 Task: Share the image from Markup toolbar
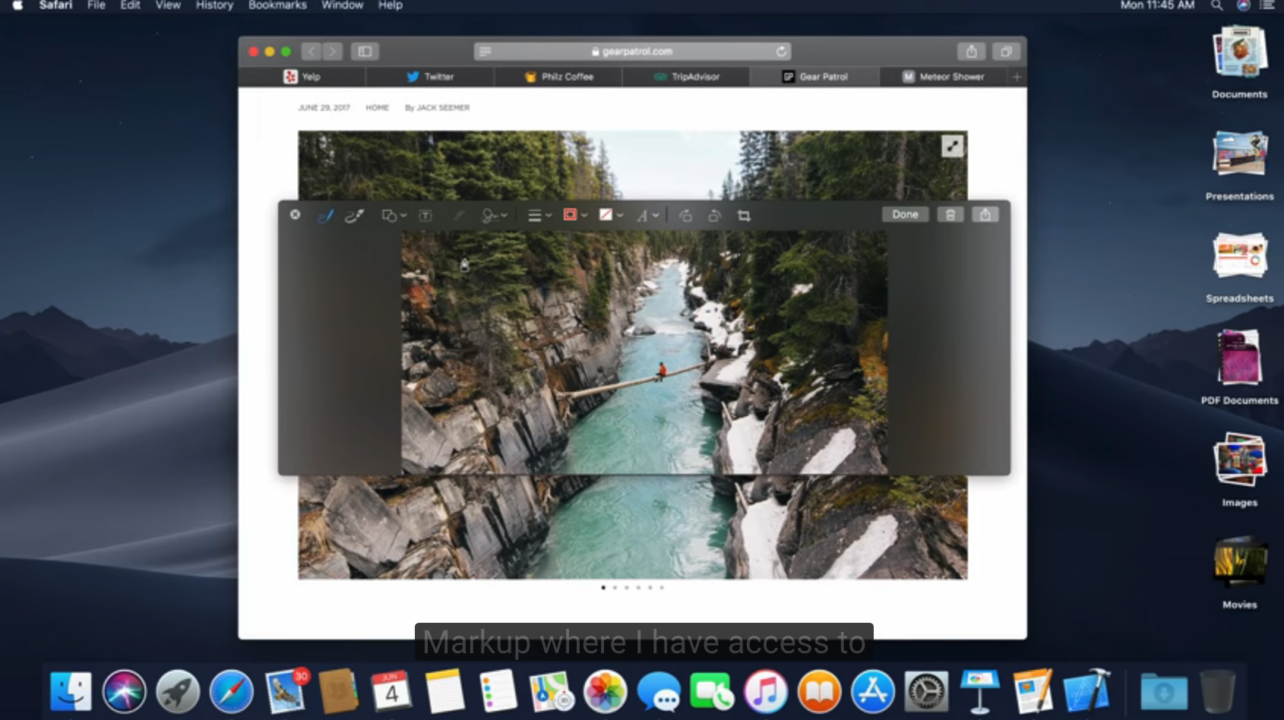click(985, 215)
